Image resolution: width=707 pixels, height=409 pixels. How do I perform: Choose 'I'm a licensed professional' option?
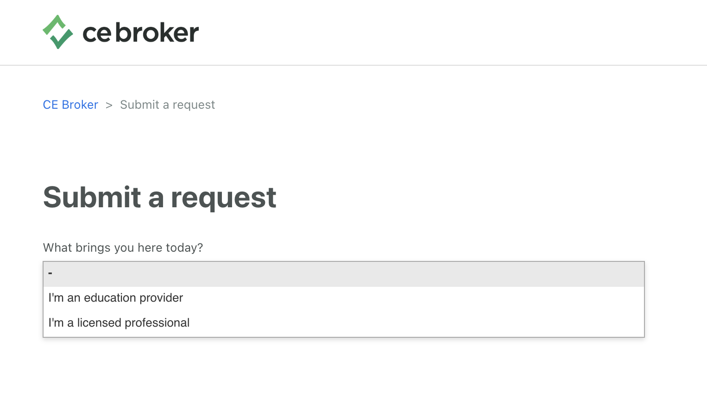click(x=344, y=323)
